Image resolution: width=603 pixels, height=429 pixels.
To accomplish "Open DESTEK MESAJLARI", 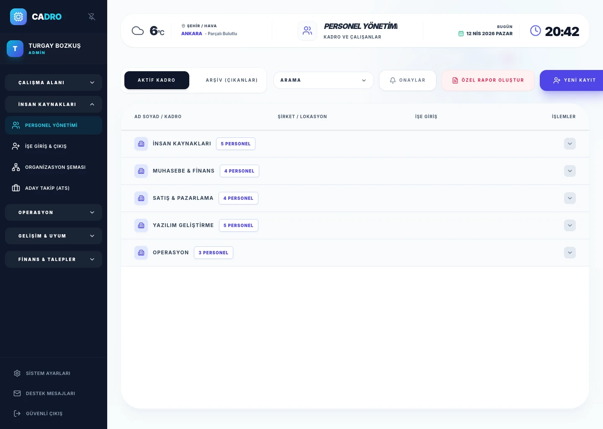I will point(54,393).
